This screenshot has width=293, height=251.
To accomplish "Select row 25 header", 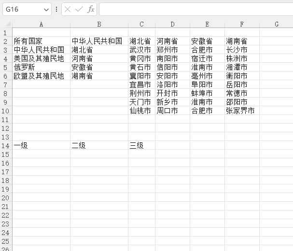I will coord(6,241).
